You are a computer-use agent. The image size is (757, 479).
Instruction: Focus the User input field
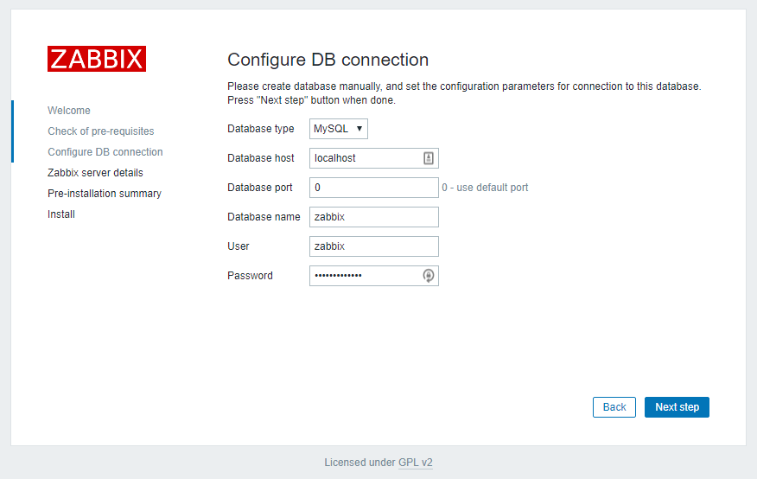[x=374, y=246]
